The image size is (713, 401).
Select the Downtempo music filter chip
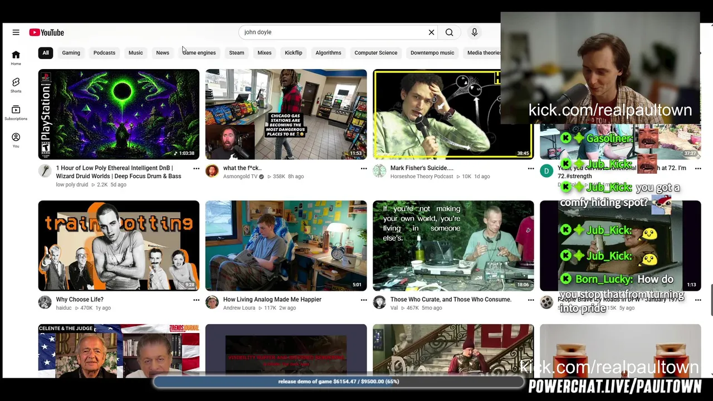432,53
